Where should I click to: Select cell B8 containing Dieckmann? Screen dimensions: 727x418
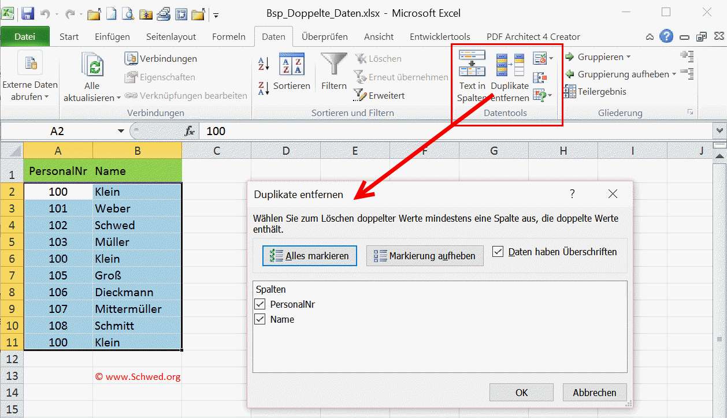pyautogui.click(x=137, y=292)
